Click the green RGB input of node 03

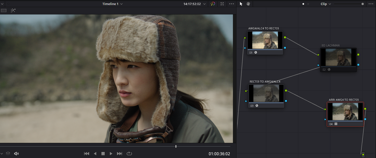click(x=246, y=91)
